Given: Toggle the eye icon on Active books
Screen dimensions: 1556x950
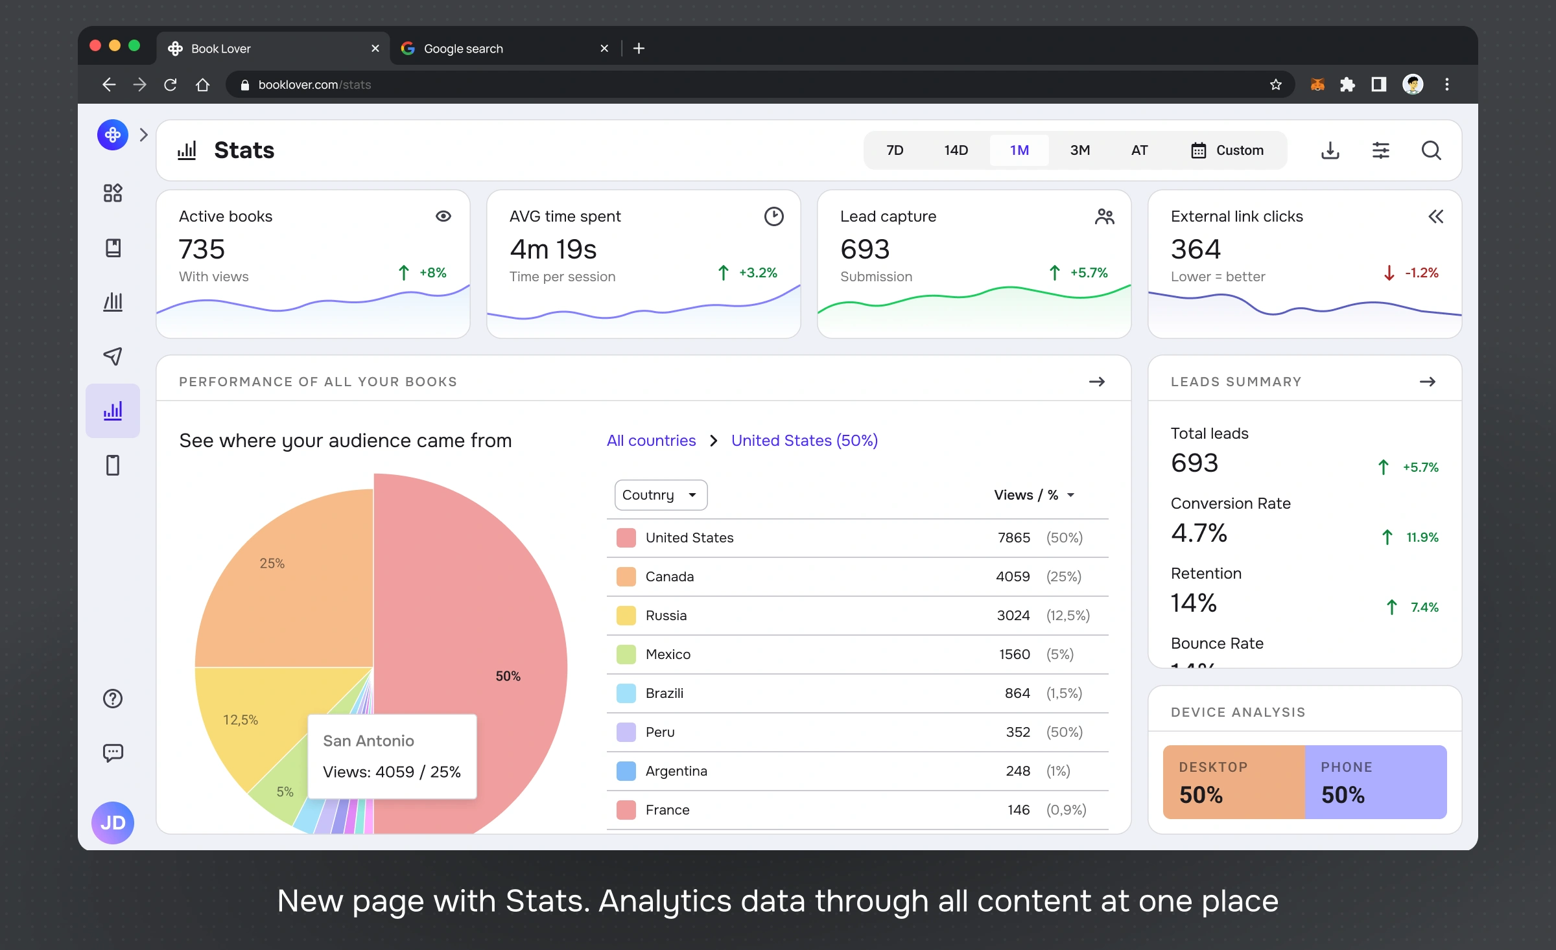Looking at the screenshot, I should tap(443, 216).
